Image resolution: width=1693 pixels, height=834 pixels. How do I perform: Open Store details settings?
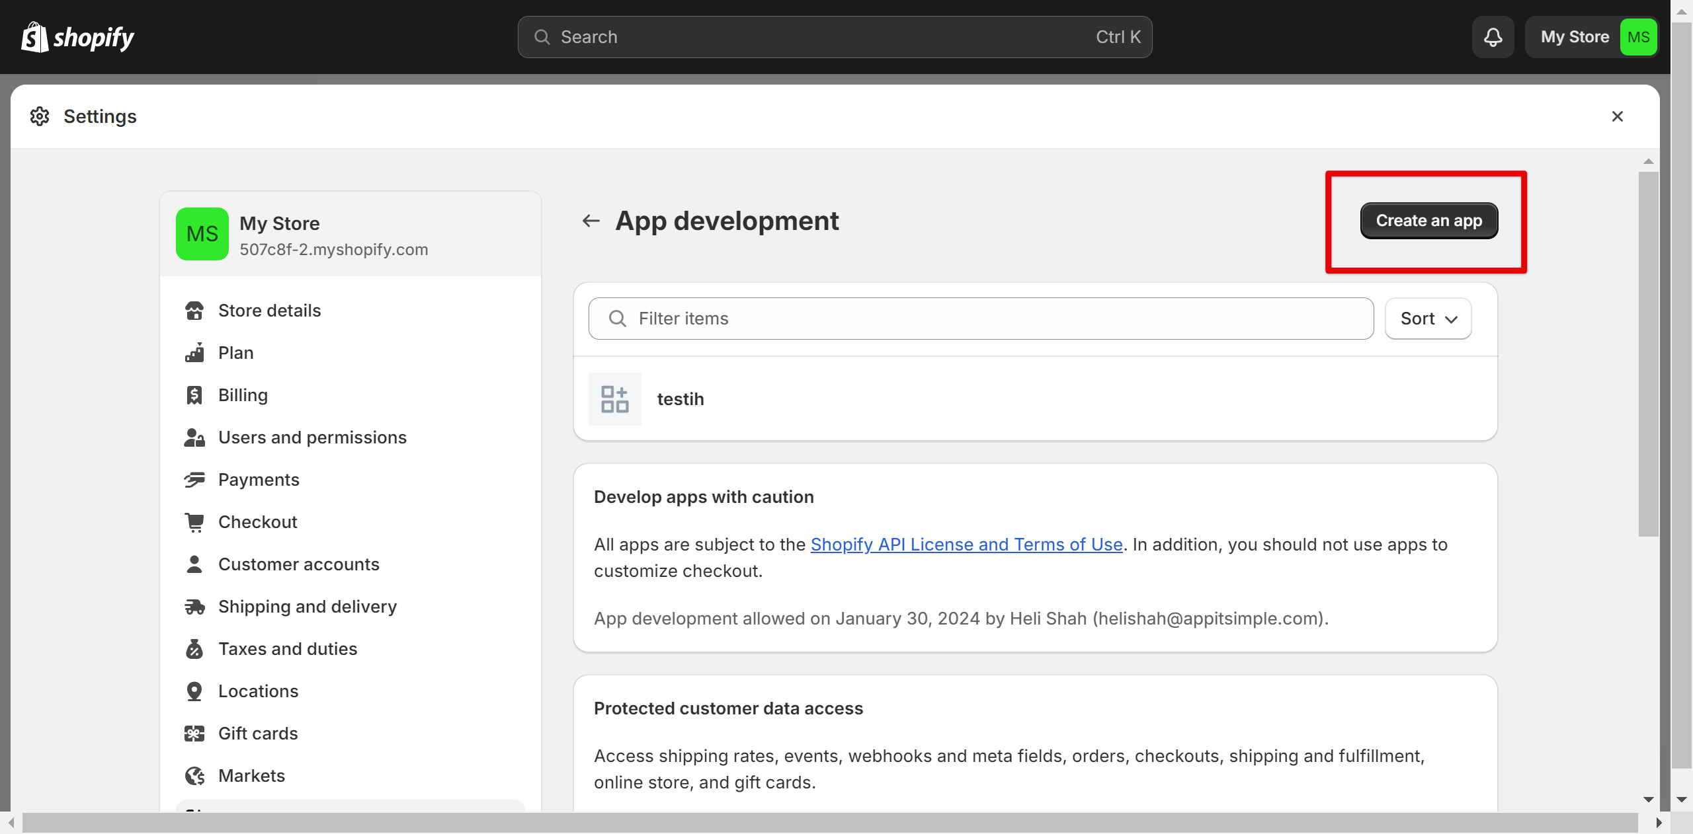point(351,311)
